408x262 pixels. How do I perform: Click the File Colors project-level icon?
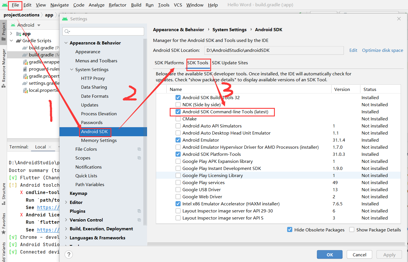(139, 149)
